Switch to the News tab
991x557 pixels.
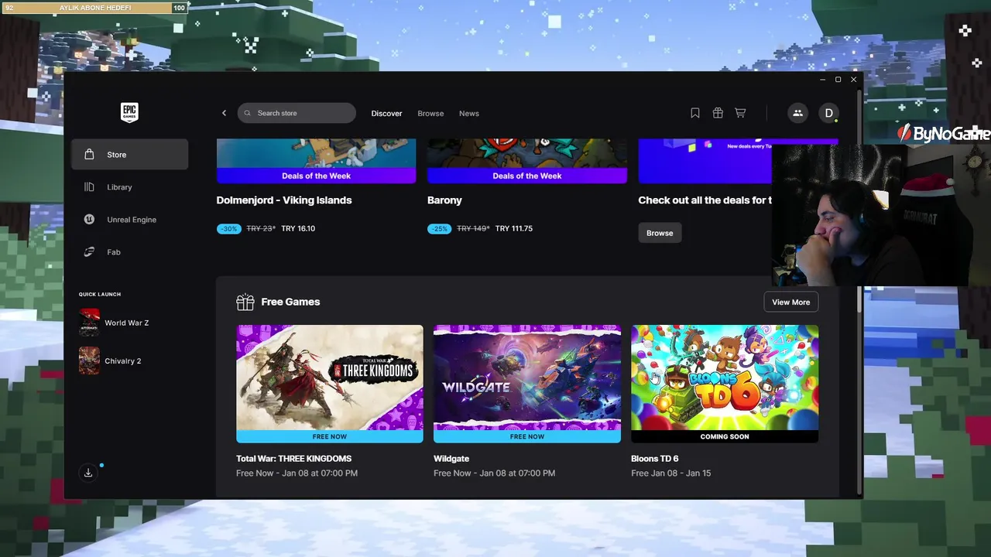click(469, 114)
